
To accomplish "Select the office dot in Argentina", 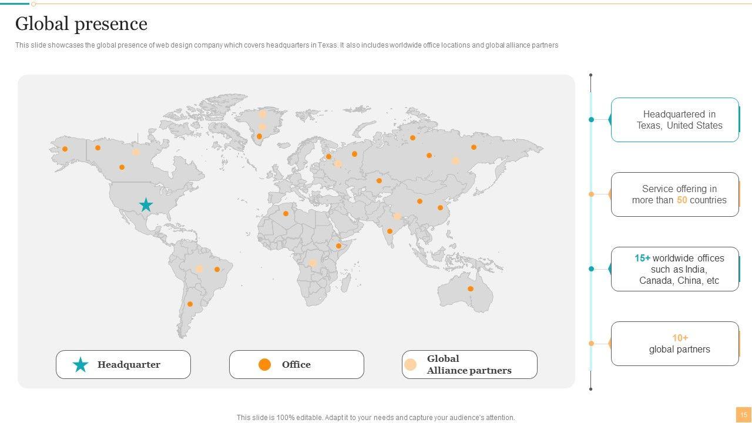I will click(190, 304).
